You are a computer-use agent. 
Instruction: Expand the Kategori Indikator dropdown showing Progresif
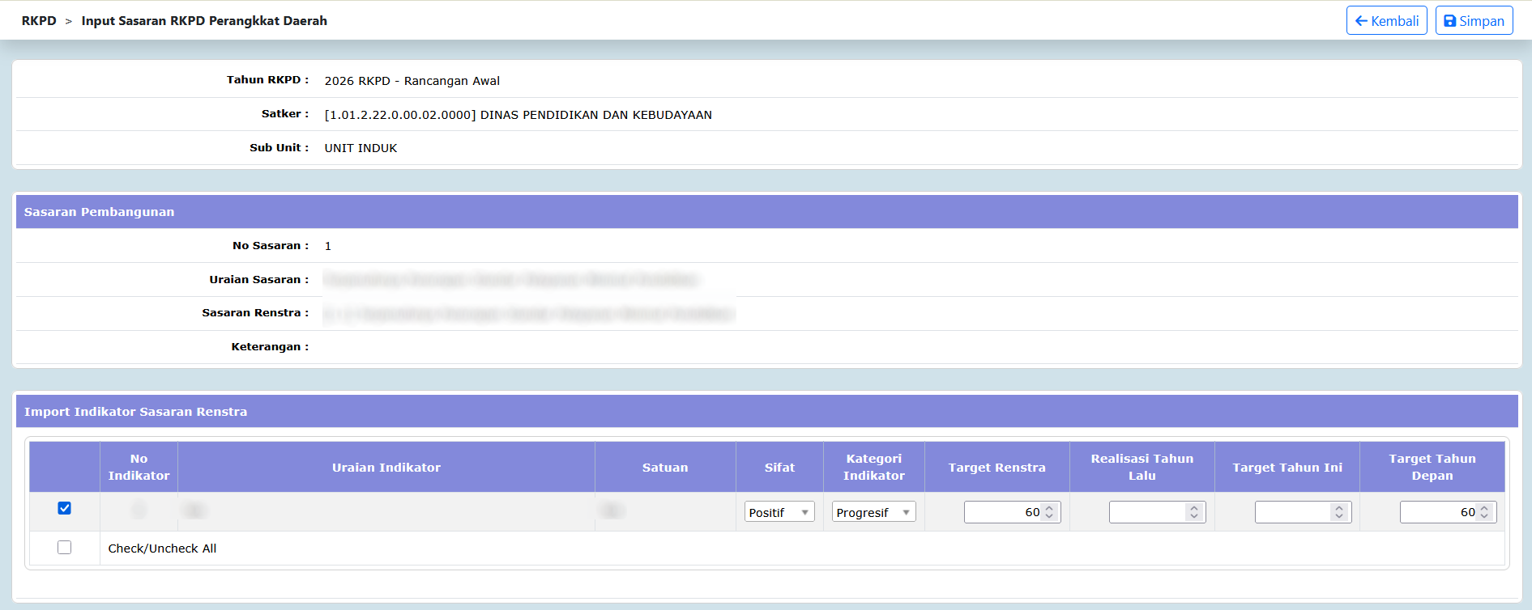(873, 512)
